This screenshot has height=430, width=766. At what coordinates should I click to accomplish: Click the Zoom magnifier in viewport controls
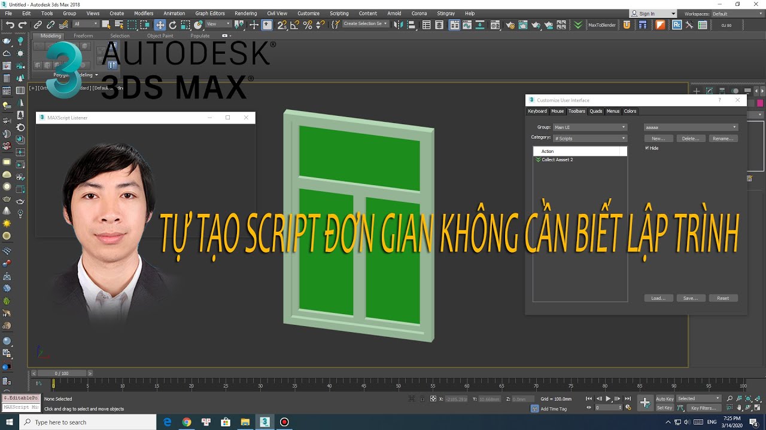pyautogui.click(x=729, y=398)
